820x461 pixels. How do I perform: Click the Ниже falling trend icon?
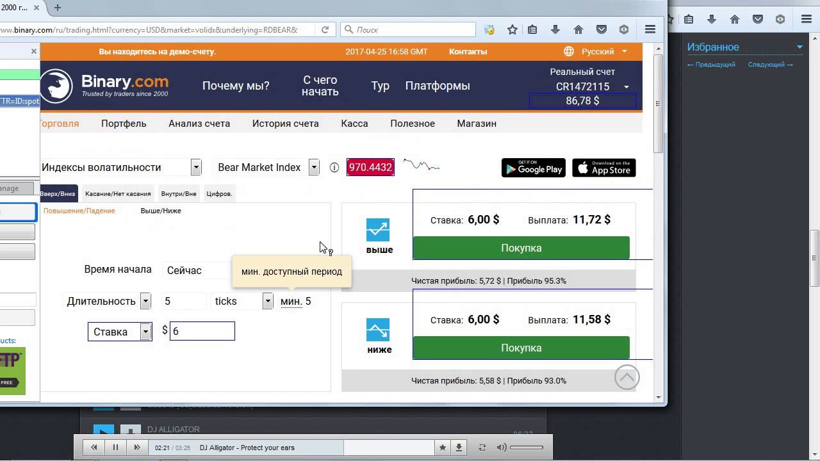(x=378, y=330)
